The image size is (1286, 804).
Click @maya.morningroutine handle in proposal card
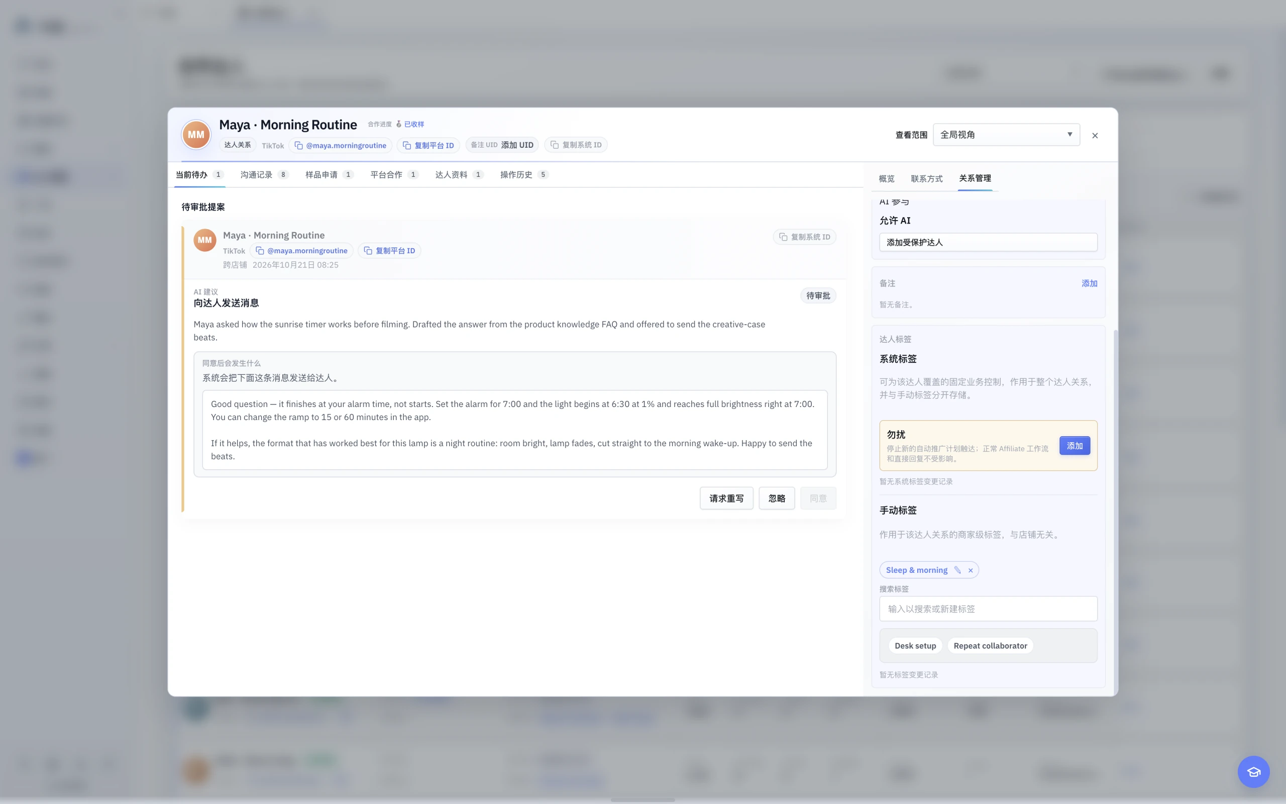[301, 250]
